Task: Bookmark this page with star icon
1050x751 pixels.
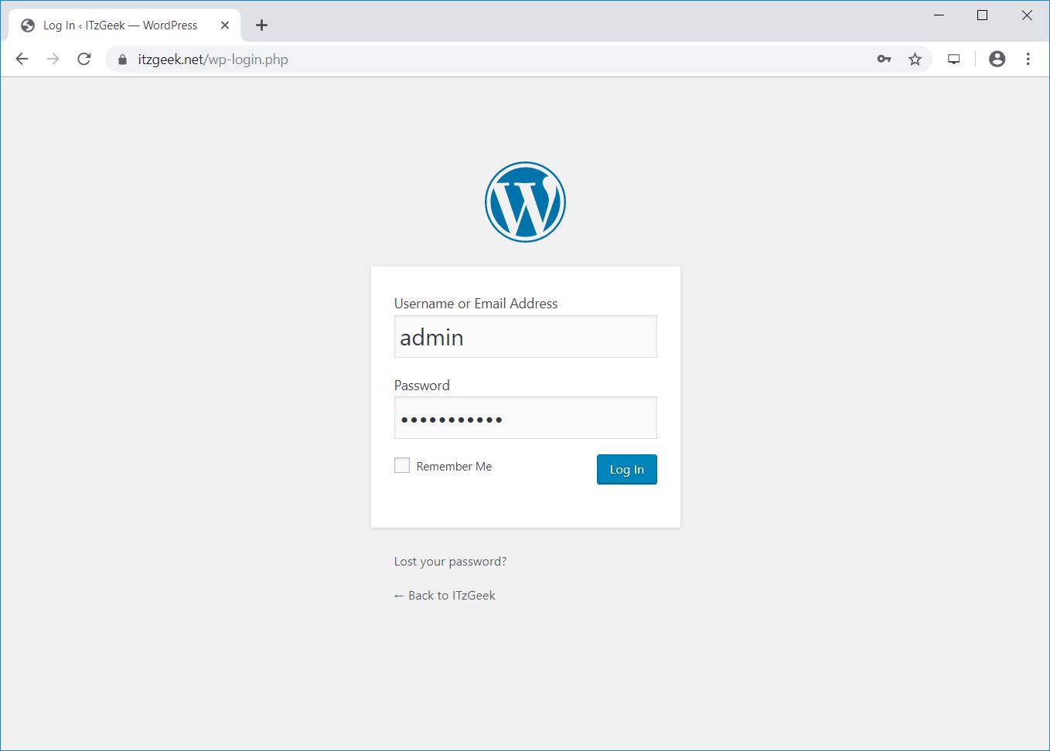Action: pyautogui.click(x=915, y=59)
